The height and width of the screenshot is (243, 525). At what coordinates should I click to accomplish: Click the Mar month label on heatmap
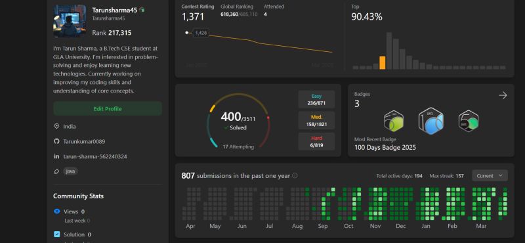coord(481,226)
